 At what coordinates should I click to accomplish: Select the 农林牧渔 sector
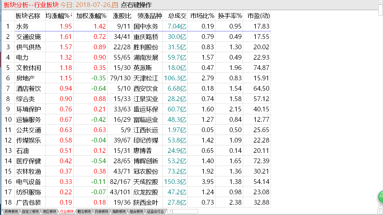[x=29, y=171]
